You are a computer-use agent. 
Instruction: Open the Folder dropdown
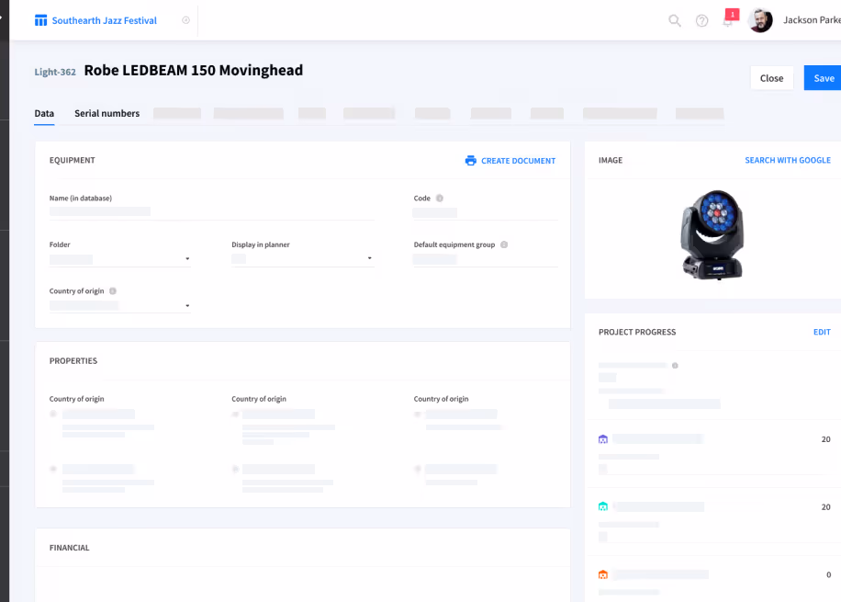[x=119, y=259]
